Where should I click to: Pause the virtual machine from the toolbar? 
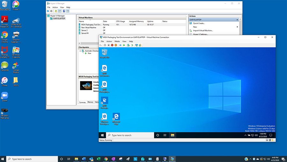click(120, 45)
